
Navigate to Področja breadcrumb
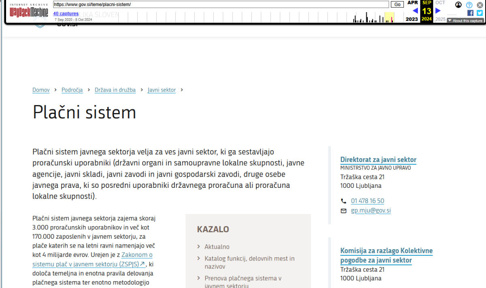(72, 90)
